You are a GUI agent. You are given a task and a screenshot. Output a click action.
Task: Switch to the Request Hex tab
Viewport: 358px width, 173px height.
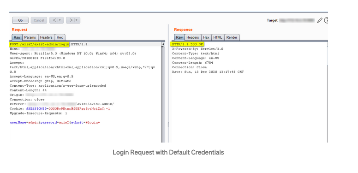(60, 37)
